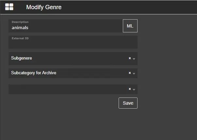Click the Modify Genre page title
197x140 pixels.
coord(44,7)
